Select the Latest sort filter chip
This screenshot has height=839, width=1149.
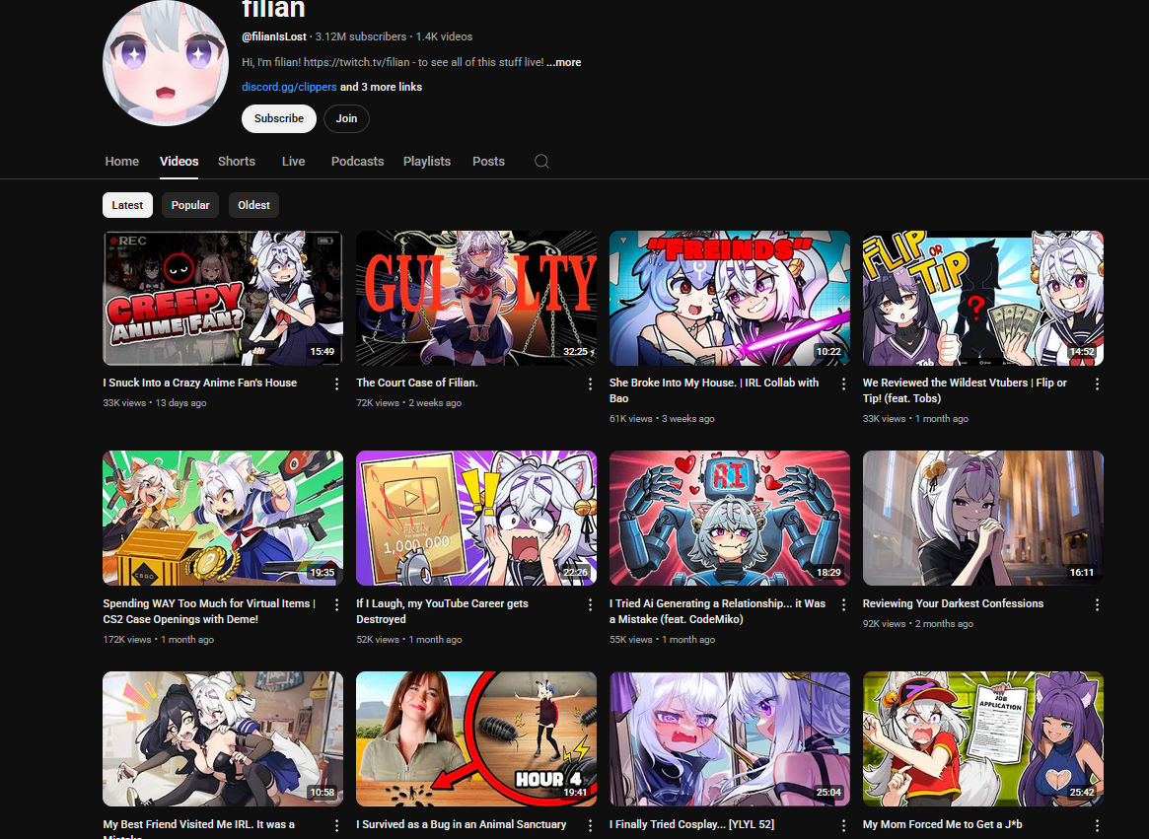127,205
